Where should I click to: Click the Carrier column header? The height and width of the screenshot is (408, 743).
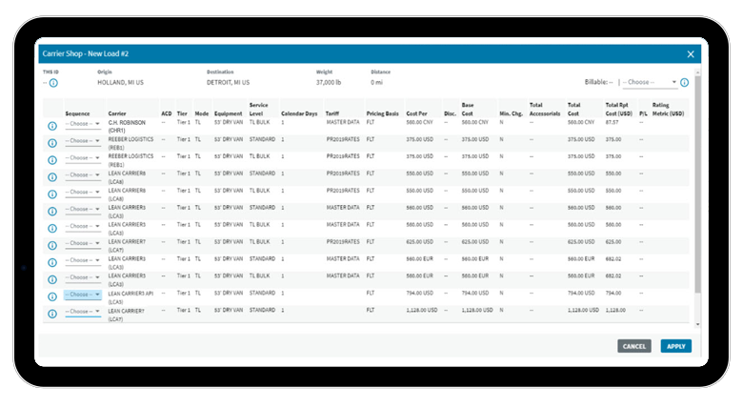coord(118,112)
